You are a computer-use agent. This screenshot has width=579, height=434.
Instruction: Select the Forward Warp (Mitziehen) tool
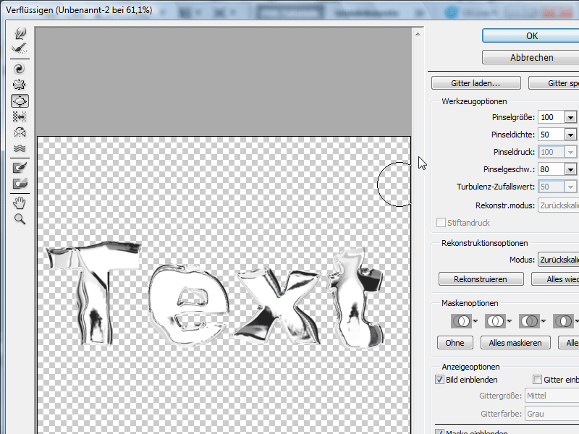pyautogui.click(x=20, y=33)
